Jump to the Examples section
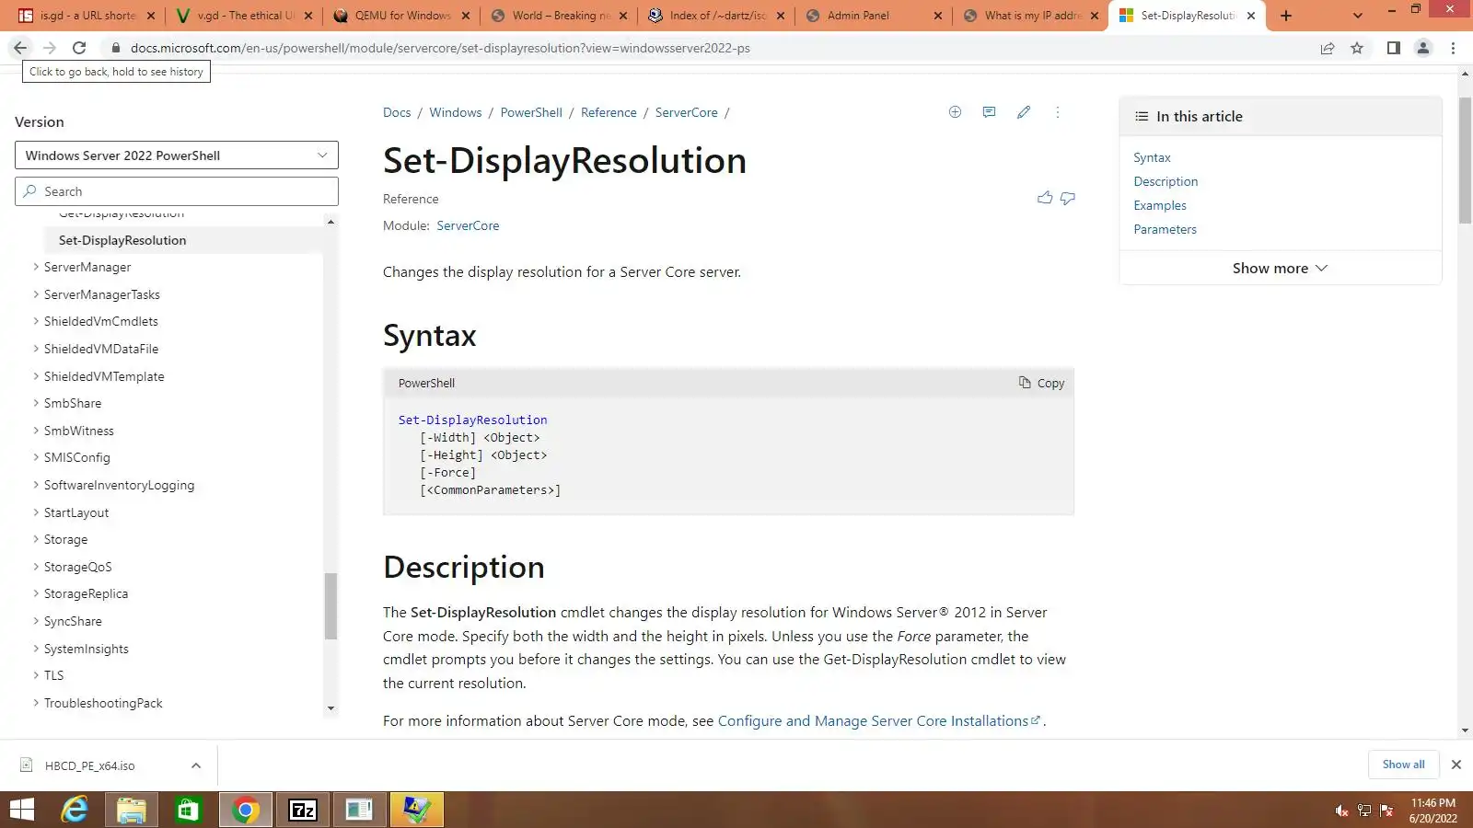Viewport: 1473px width, 828px height. [x=1160, y=205]
